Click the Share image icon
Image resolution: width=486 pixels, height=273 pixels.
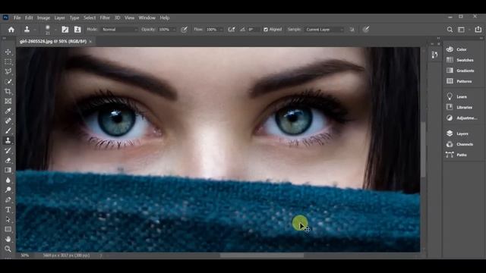pos(478,29)
